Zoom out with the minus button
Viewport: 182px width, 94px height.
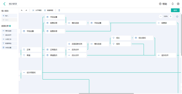tap(161, 16)
